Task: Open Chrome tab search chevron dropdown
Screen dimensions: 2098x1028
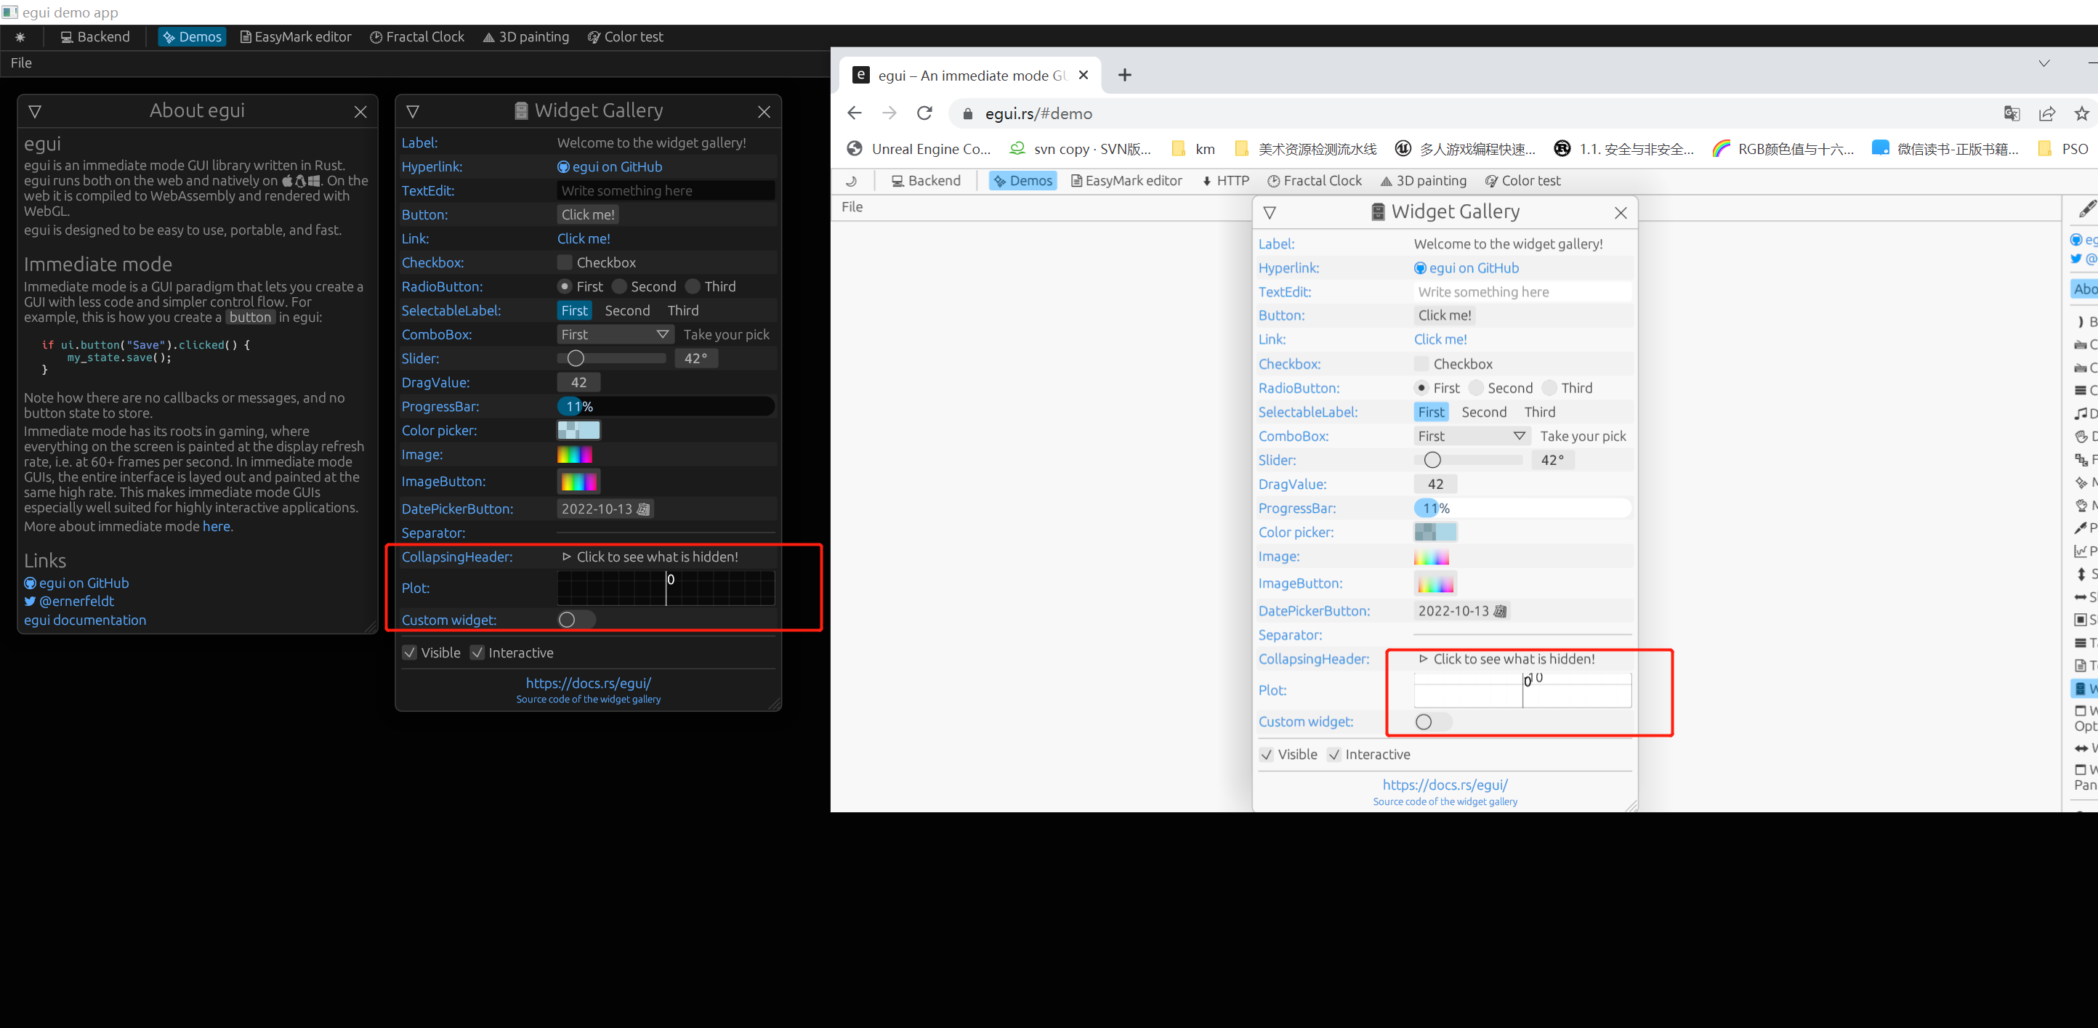Action: (x=2044, y=63)
